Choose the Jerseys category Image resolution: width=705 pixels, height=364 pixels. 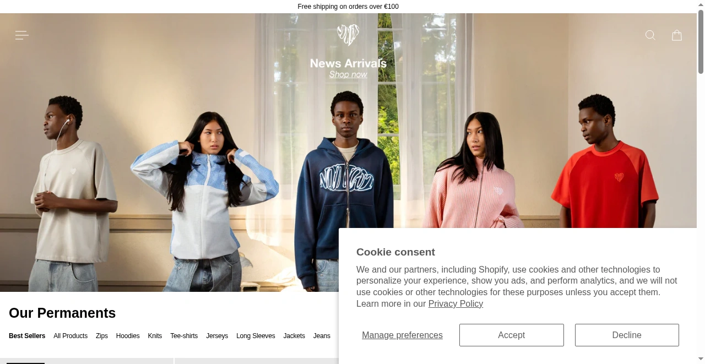point(217,336)
